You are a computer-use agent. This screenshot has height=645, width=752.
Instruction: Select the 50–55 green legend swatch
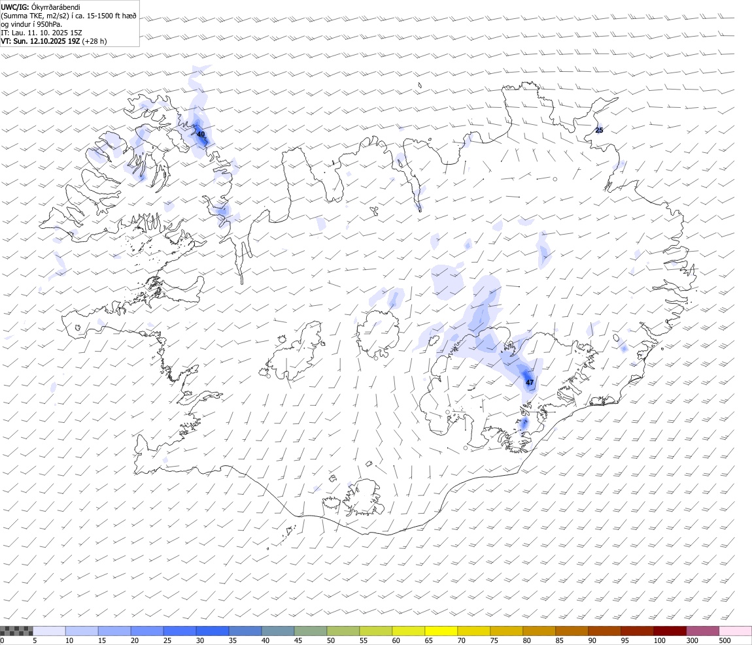(343, 631)
